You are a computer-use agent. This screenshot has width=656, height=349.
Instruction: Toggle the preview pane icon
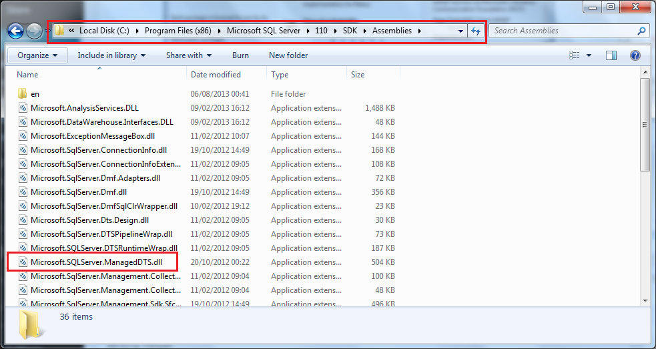pyautogui.click(x=611, y=55)
